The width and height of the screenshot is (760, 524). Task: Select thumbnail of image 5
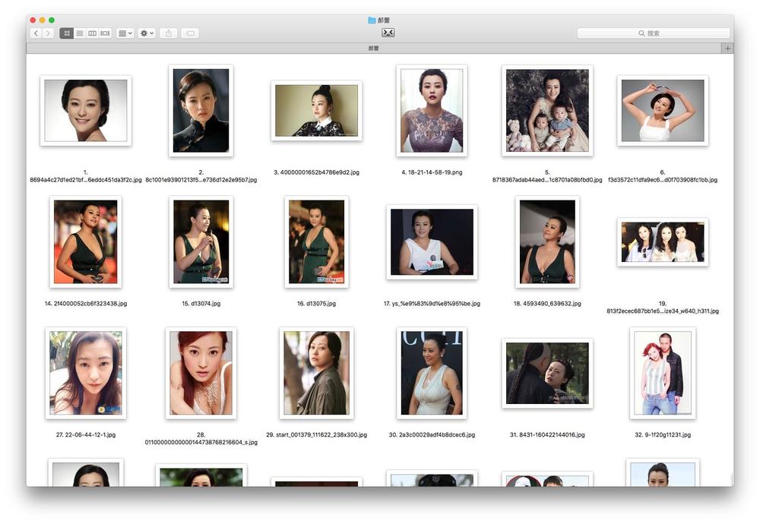tap(547, 110)
